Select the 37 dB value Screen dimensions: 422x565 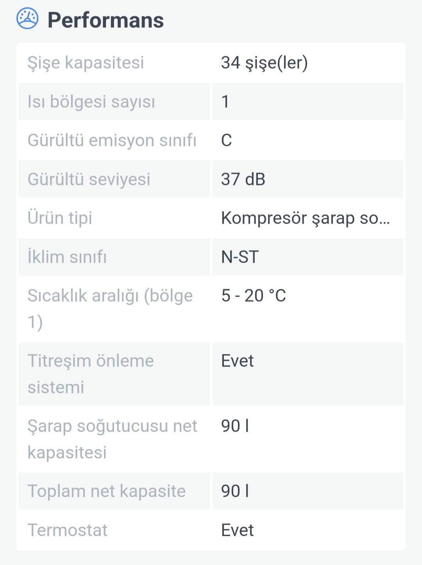click(x=243, y=179)
